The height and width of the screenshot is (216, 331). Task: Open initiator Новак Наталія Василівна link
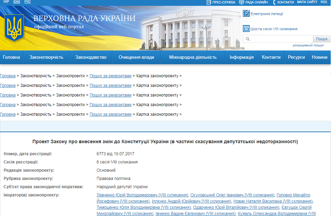(273, 201)
